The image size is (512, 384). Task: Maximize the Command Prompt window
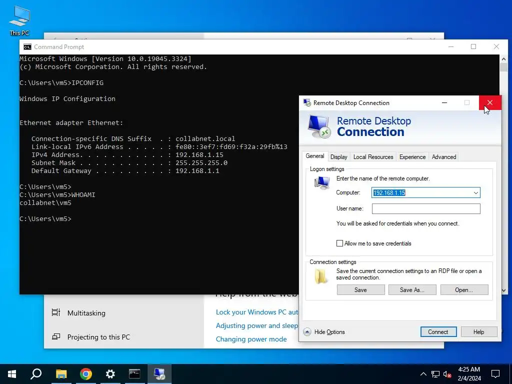pyautogui.click(x=473, y=47)
